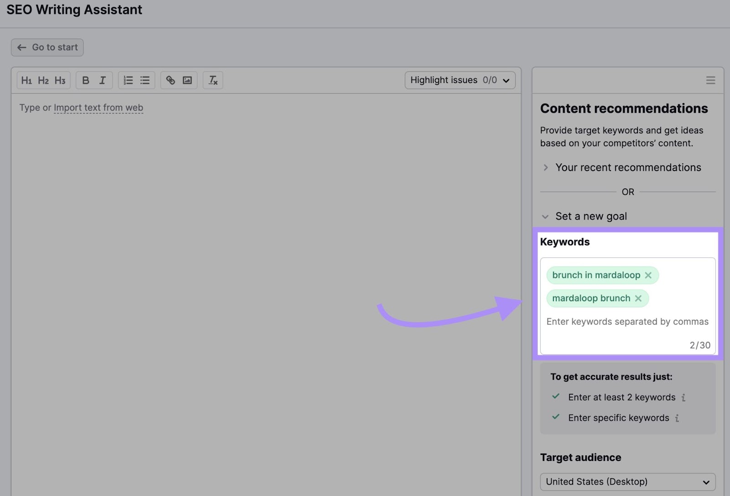Apply Heading 2 formatting

pos(43,80)
